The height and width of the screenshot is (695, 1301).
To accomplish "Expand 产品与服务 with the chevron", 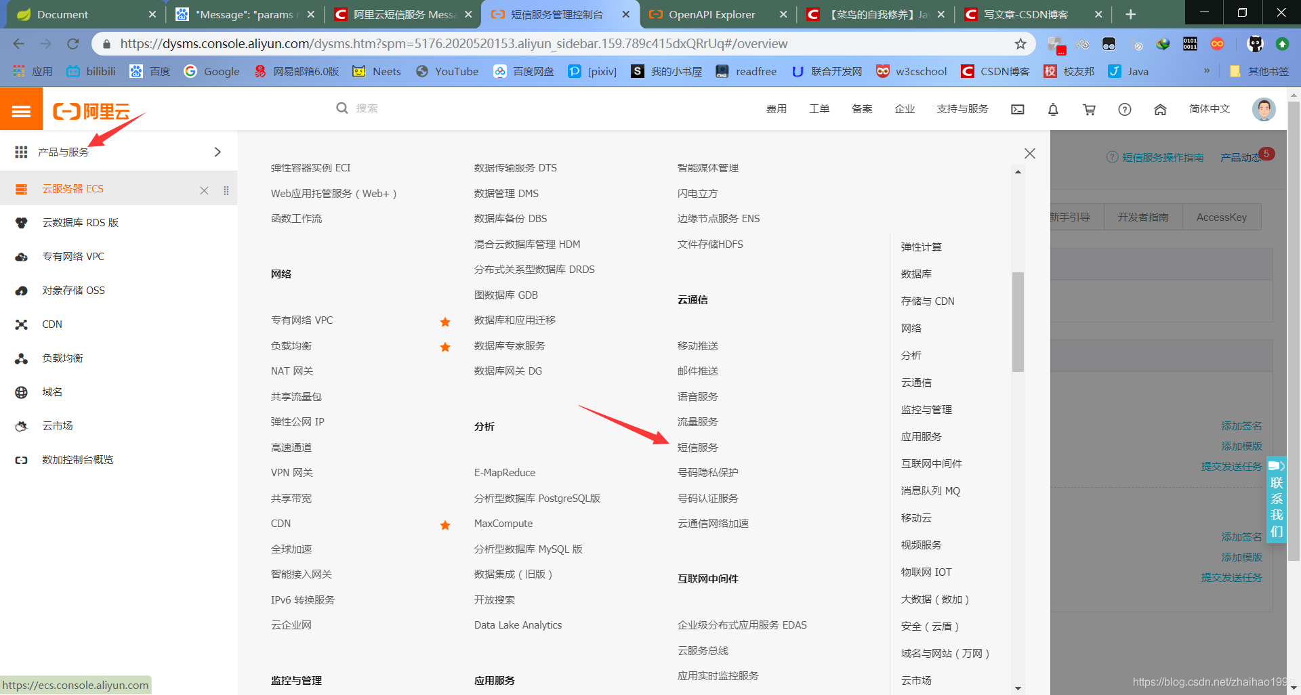I will (218, 152).
